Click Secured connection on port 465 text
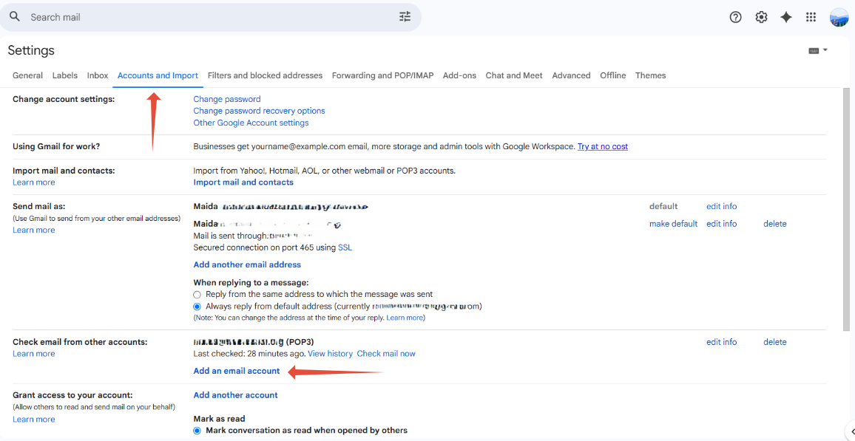855x441 pixels. (x=265, y=247)
